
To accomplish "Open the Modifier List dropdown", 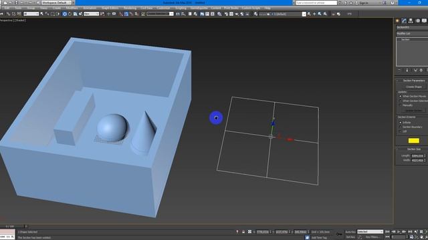I will point(412,33).
